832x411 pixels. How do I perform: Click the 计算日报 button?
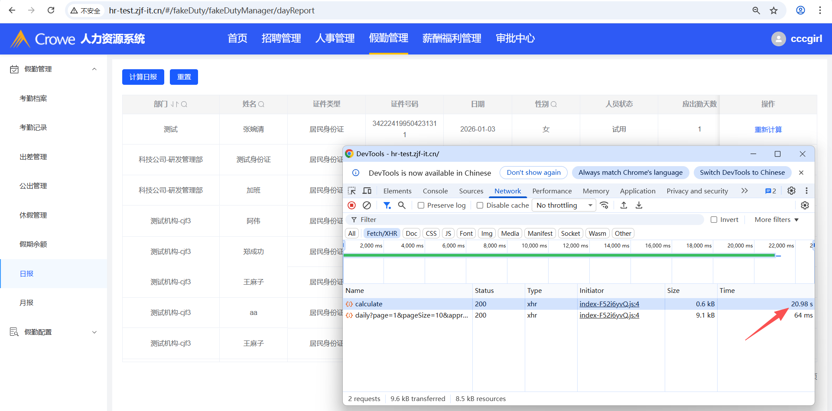(143, 77)
